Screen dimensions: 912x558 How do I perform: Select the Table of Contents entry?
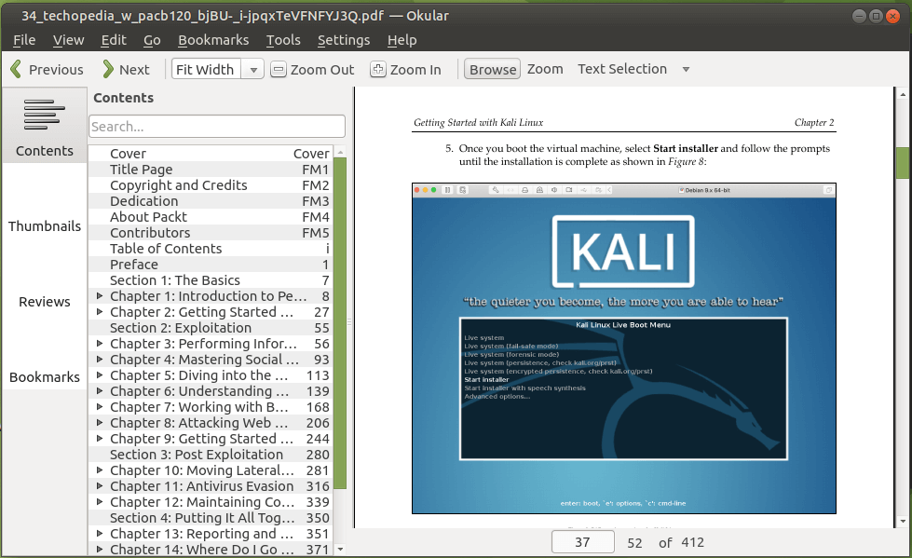[x=211, y=249]
